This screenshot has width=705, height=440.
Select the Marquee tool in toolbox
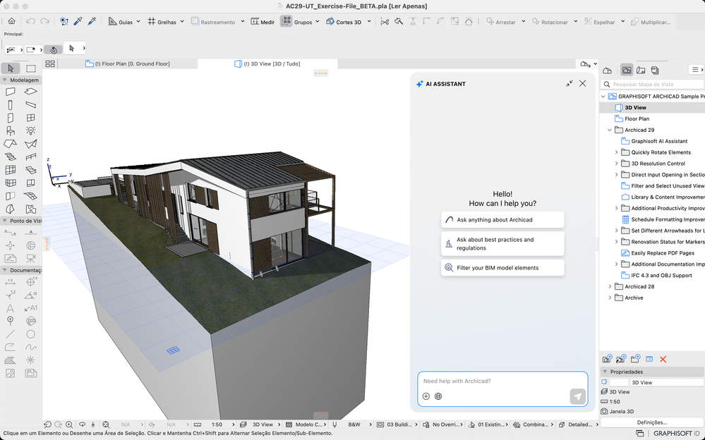click(x=31, y=68)
